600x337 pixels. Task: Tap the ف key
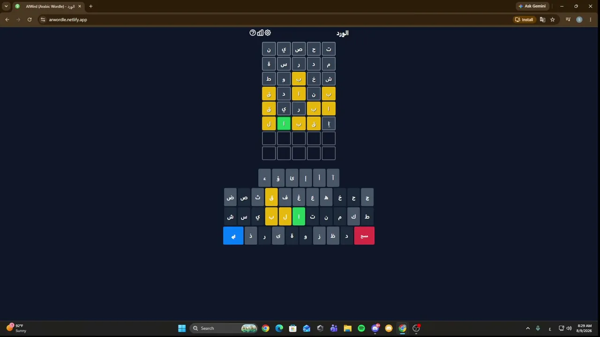pos(285,198)
